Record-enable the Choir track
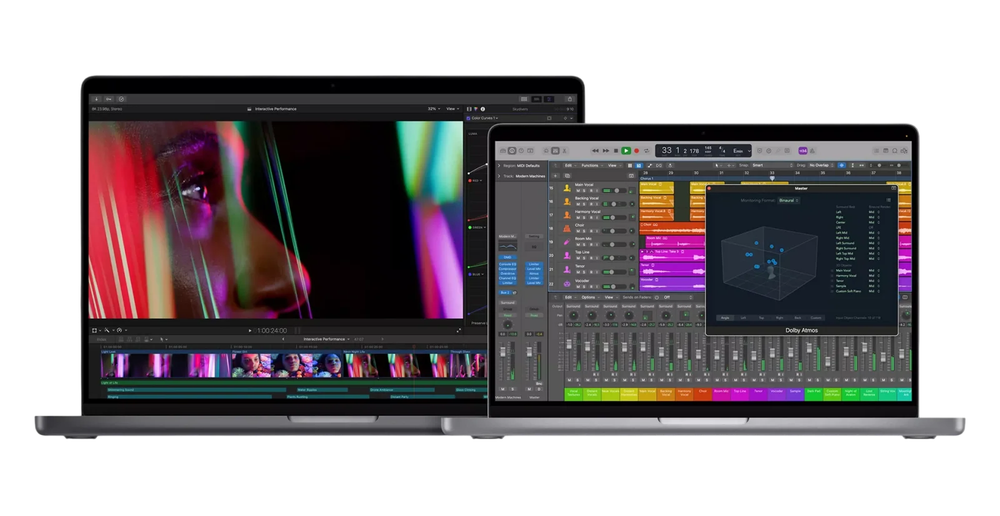This screenshot has width=1000, height=516. coord(591,231)
